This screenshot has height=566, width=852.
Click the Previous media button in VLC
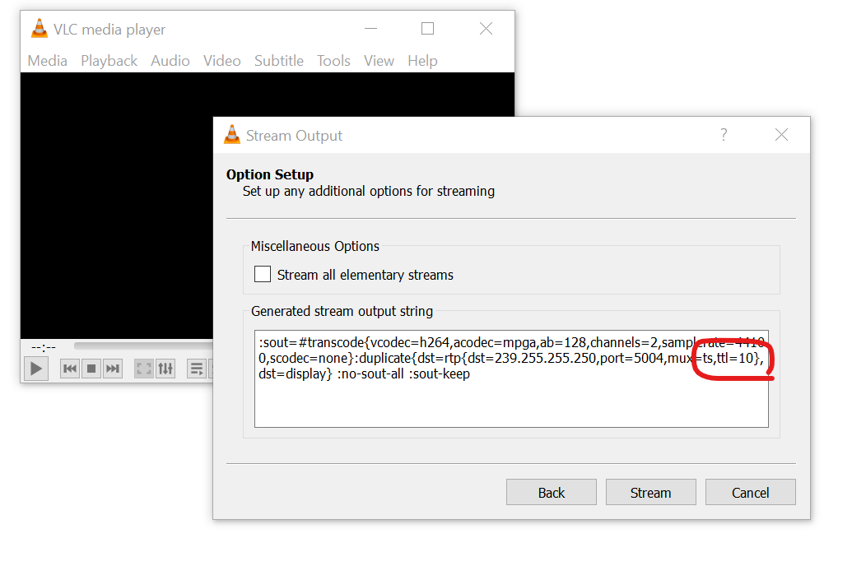click(x=70, y=369)
